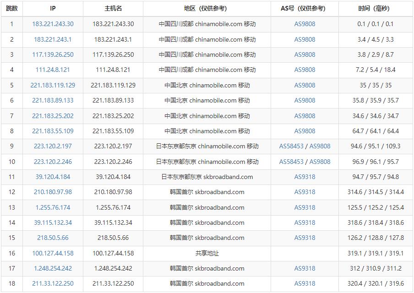Select hostname cell 211.33.122.250
The image size is (414, 293).
pos(113,283)
